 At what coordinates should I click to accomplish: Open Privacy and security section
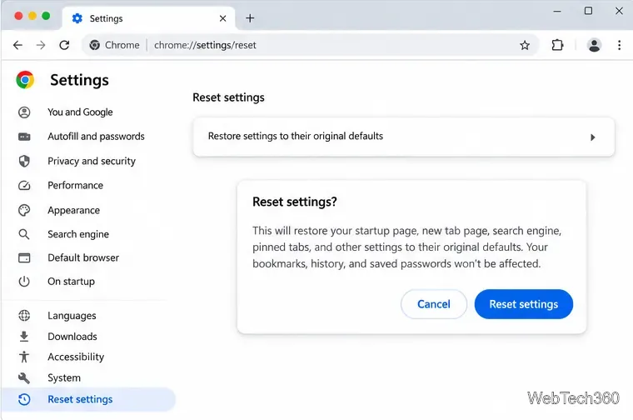coord(92,161)
